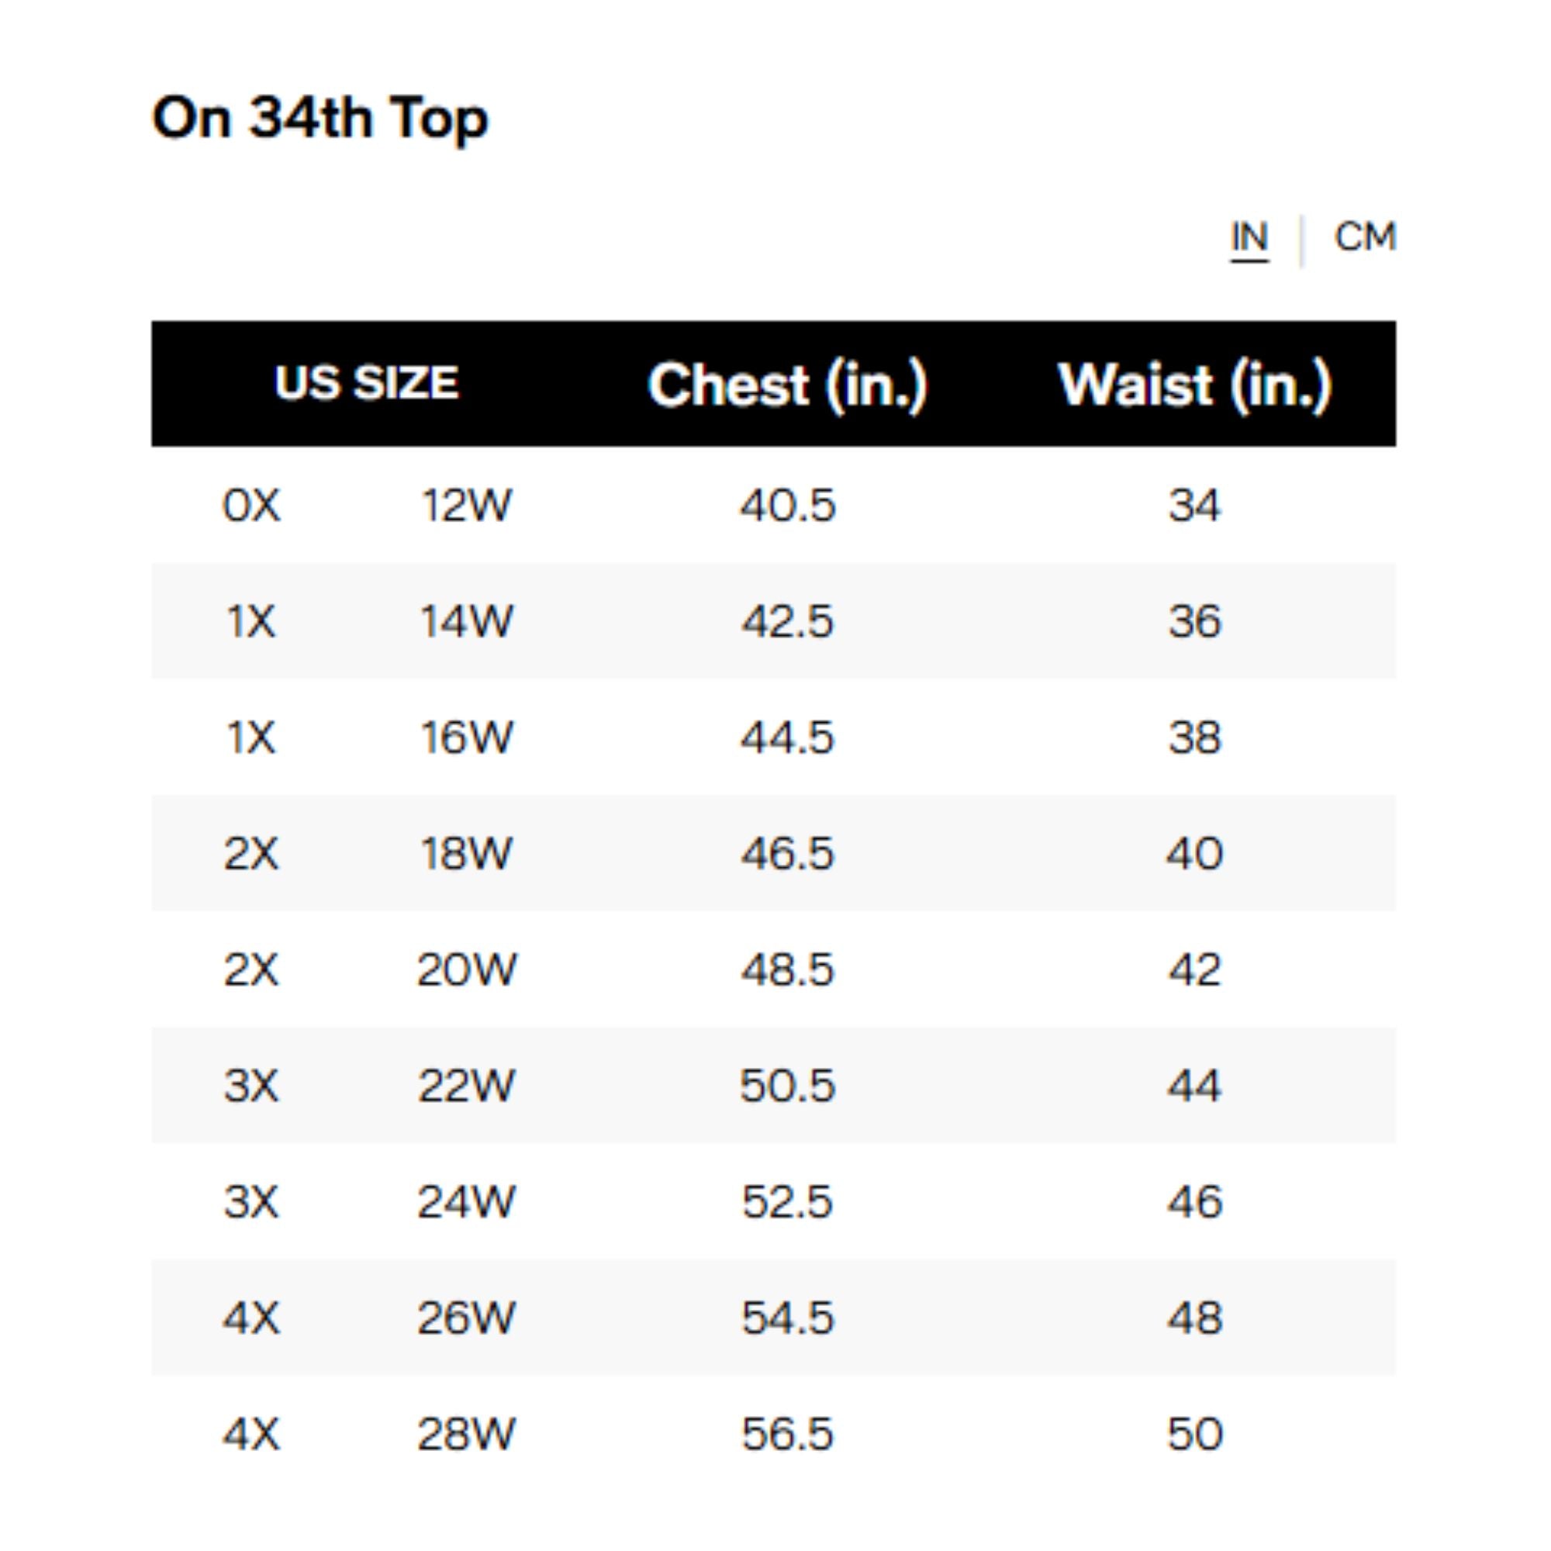
Task: Select the 12W size cell
Action: click(x=466, y=506)
